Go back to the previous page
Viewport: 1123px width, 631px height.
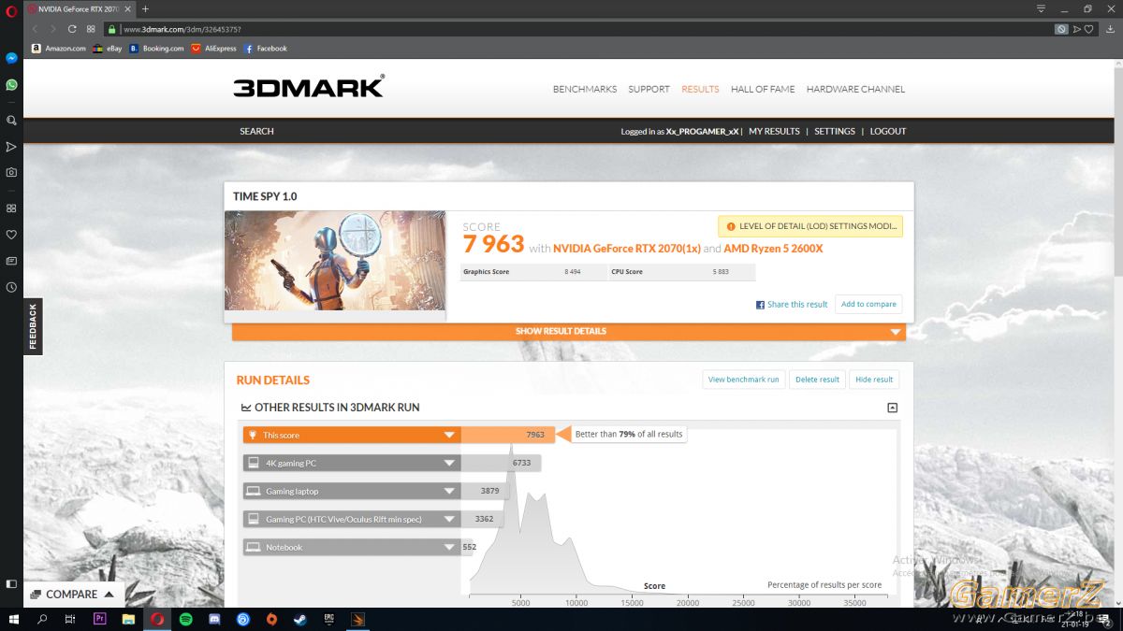[36, 29]
